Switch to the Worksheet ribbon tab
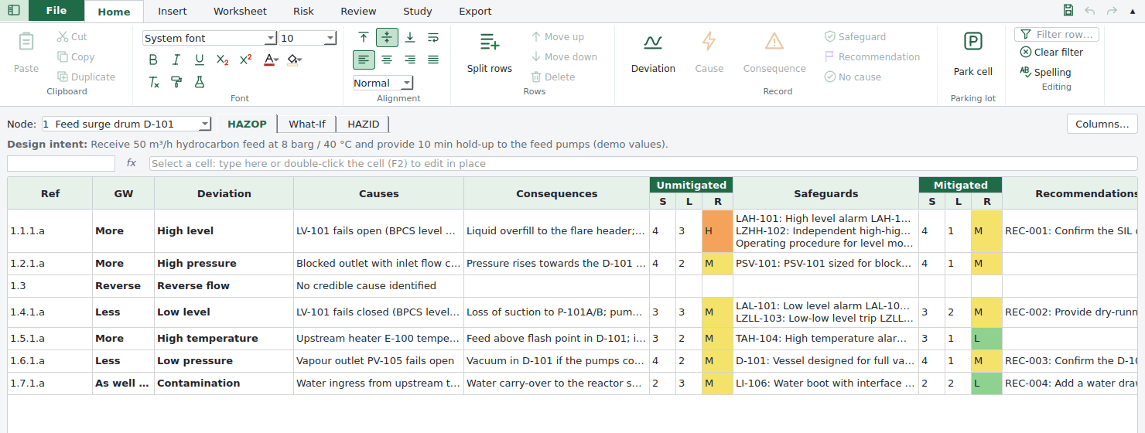 240,11
